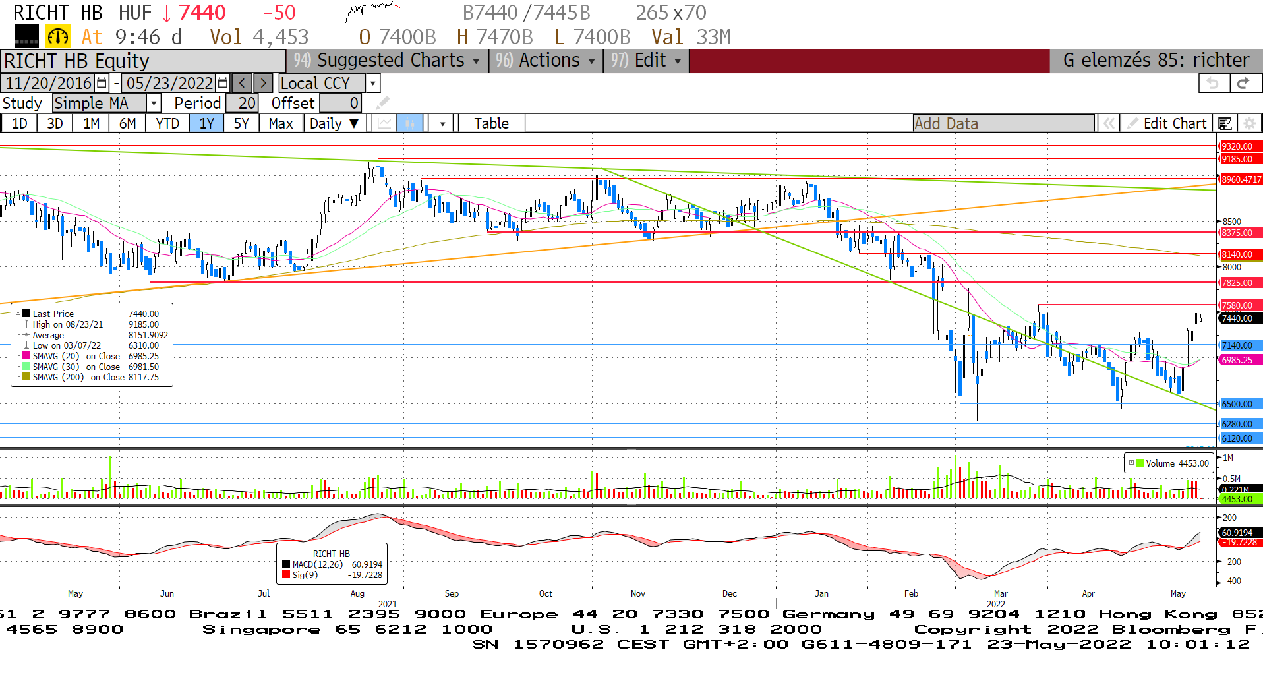
Task: Open Actions menu
Action: pos(546,60)
